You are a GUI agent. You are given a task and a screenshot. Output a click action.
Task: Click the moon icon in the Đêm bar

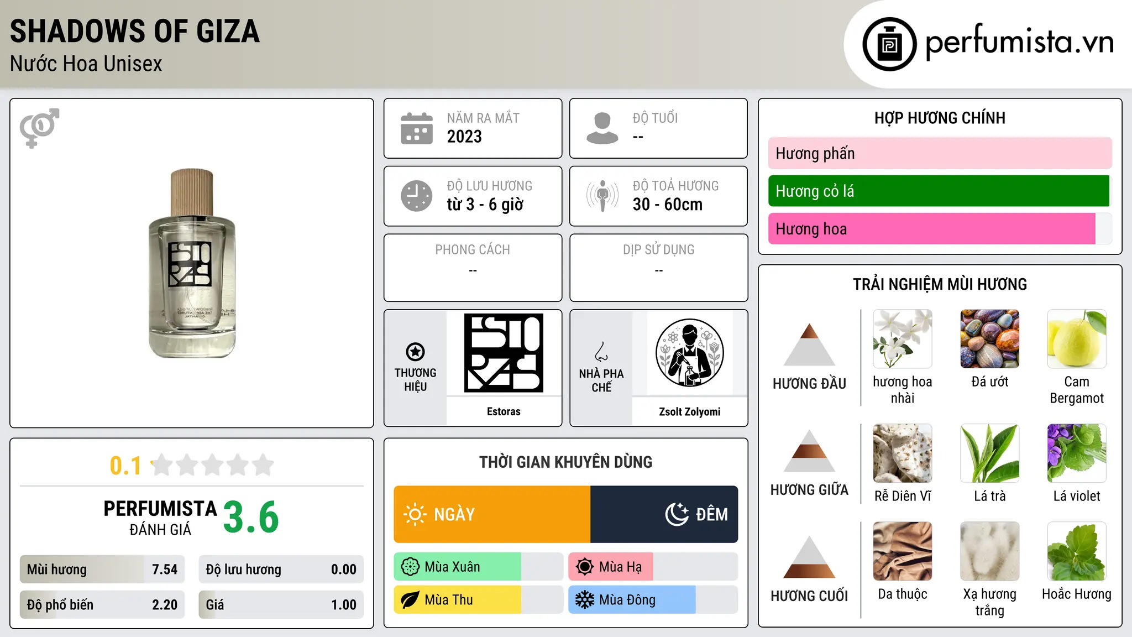click(x=677, y=514)
